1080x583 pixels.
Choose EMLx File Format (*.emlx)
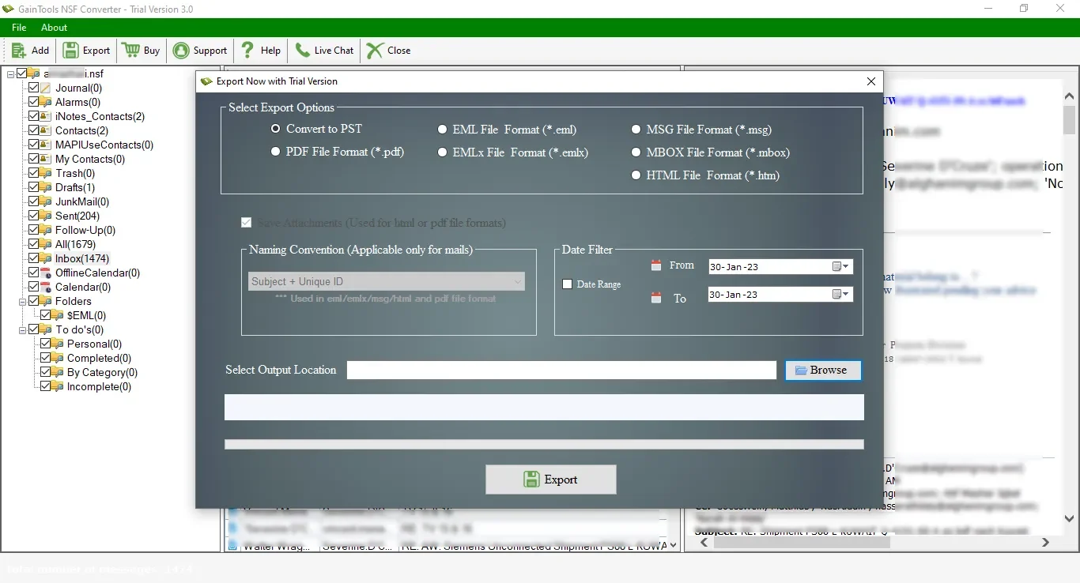(443, 152)
